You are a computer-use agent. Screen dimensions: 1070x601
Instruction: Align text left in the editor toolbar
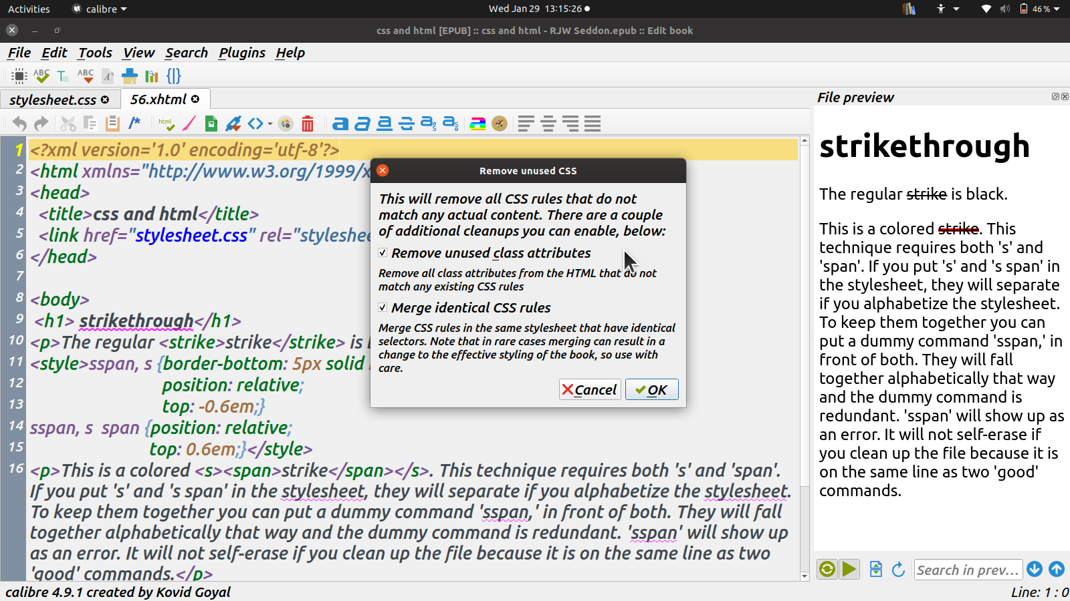(x=526, y=124)
